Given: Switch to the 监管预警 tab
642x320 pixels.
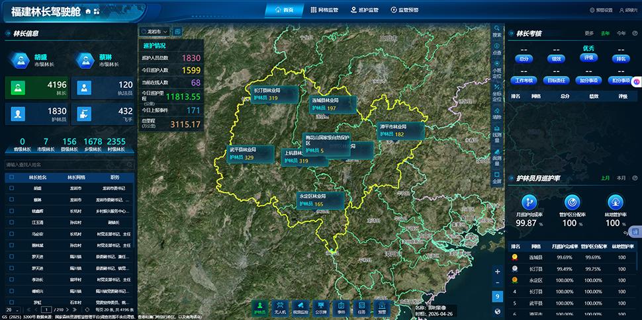Looking at the screenshot, I should pos(404,10).
